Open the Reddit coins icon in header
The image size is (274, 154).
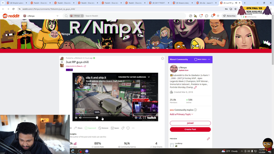pyautogui.click(x=196, y=16)
